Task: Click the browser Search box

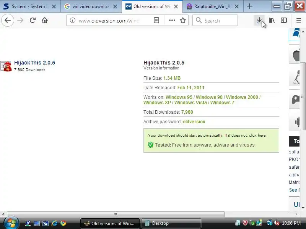Action: coord(215,20)
